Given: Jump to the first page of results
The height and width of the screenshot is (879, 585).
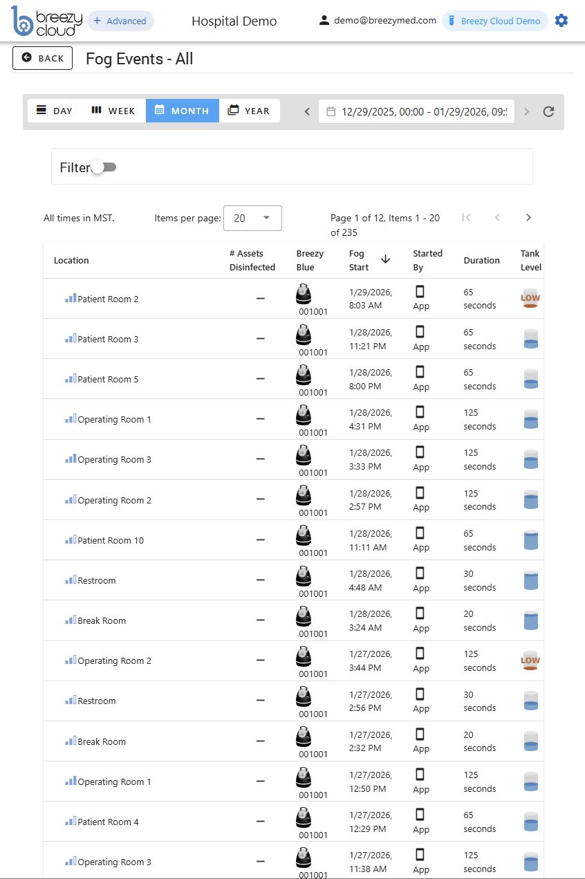Looking at the screenshot, I should pyautogui.click(x=466, y=217).
